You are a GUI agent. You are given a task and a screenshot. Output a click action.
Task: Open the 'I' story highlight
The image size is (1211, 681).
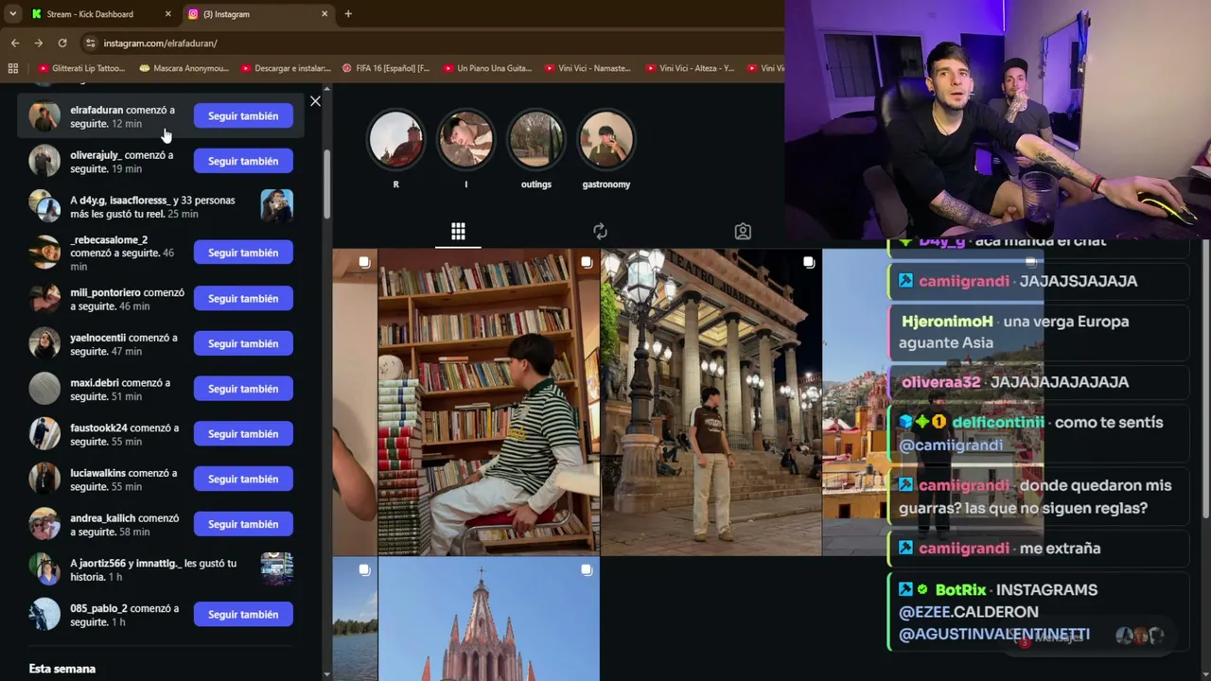(x=465, y=139)
